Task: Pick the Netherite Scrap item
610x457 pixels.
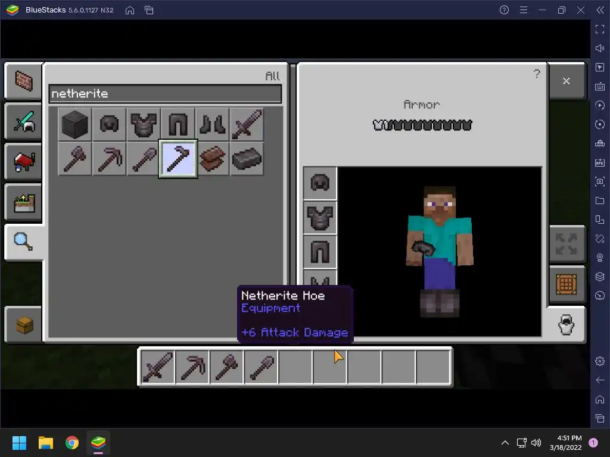Action: click(x=212, y=158)
